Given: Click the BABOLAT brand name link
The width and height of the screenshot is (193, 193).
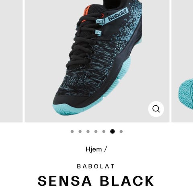Looking at the screenshot, I should (x=96, y=166).
